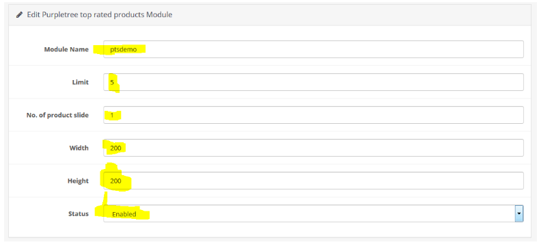Open the Status dropdown showing Enabled
Screen dimensions: 552x249
coord(314,213)
